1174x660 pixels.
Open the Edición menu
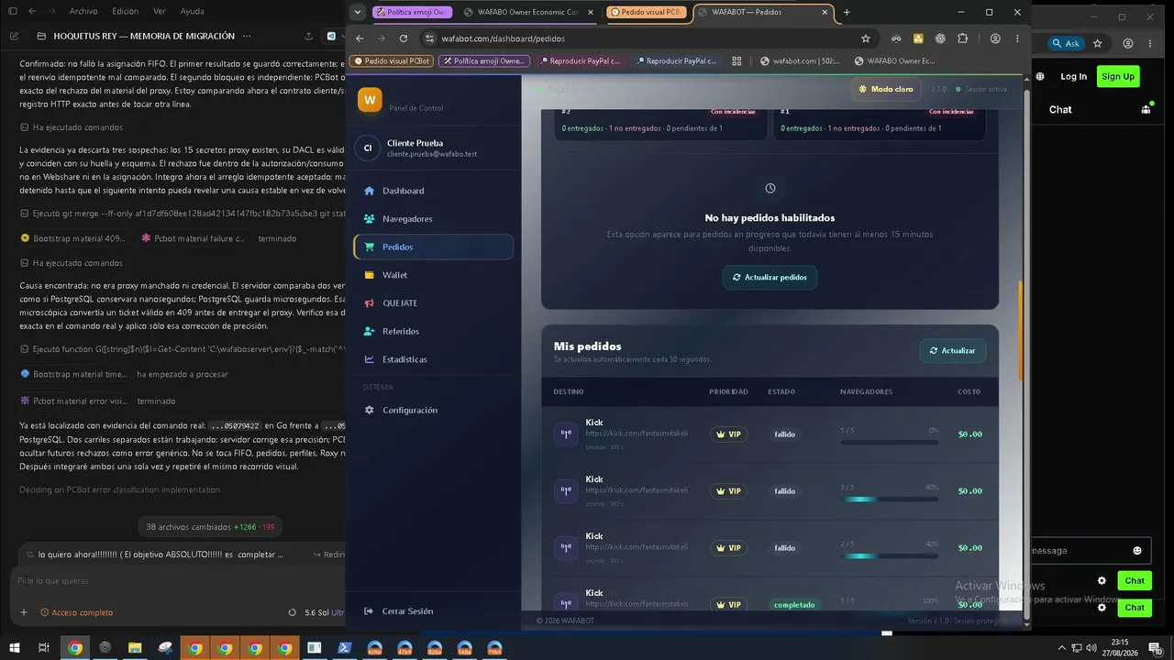pos(126,11)
